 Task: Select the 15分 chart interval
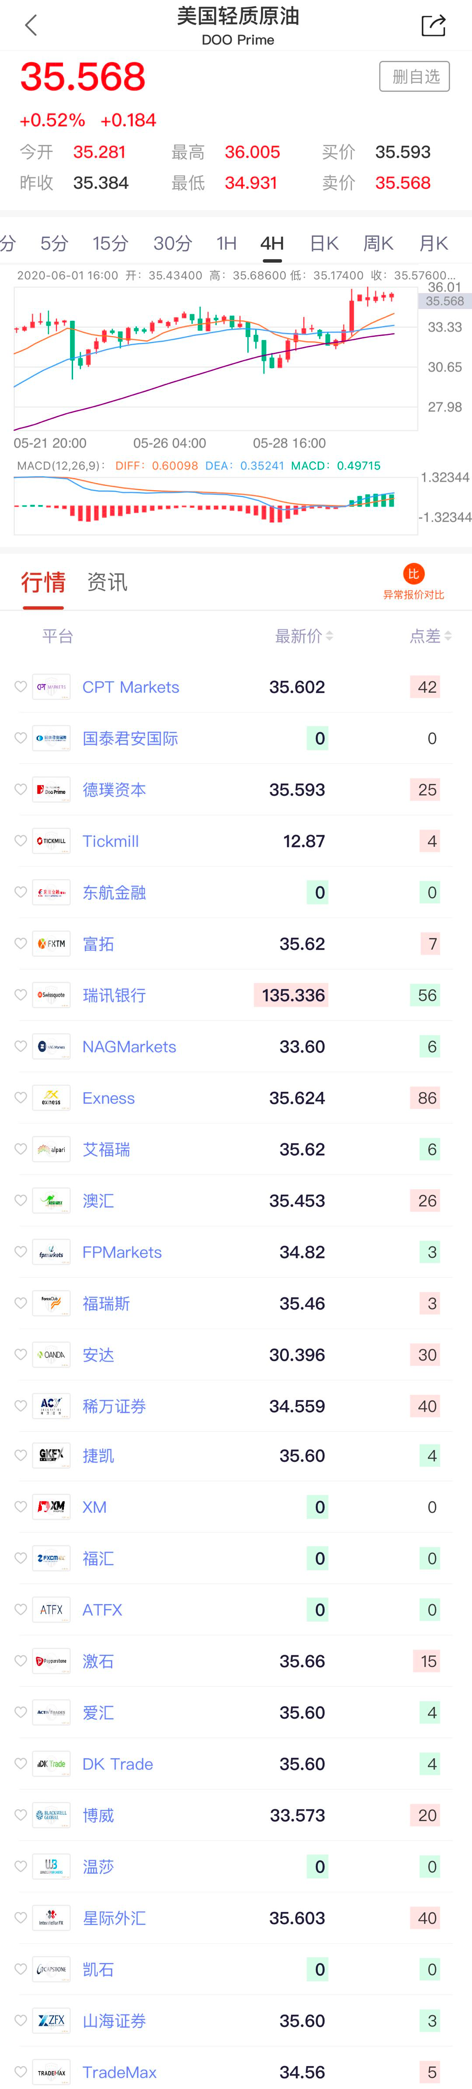[110, 243]
